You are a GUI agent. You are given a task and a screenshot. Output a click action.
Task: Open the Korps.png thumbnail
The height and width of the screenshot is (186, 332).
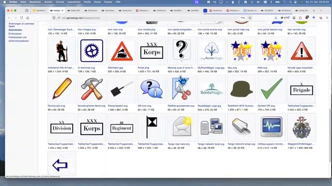[x=152, y=51]
